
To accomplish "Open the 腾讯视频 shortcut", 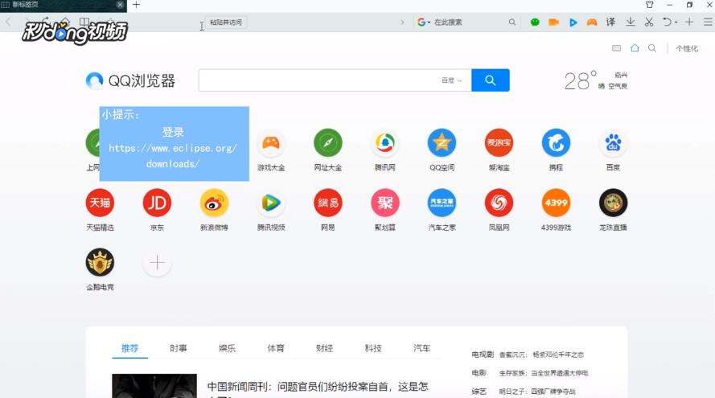I will [x=271, y=203].
